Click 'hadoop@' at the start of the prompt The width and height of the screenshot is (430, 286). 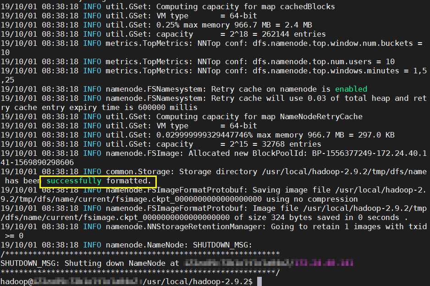(17, 282)
